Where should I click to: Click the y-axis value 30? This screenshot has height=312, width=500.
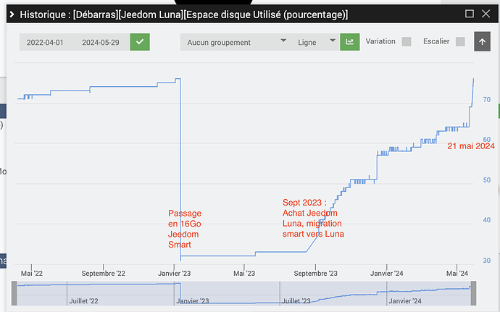[487, 261]
